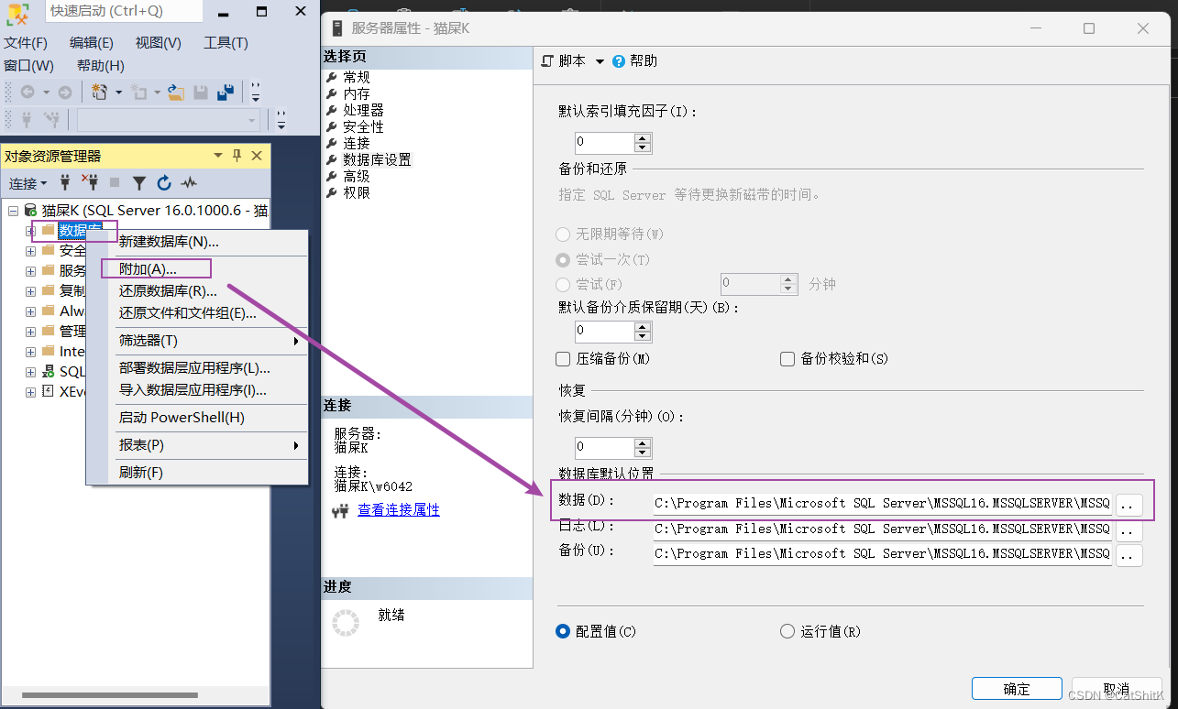Click the 快速启动 search box
Viewport: 1178px width, 709px height.
point(123,11)
